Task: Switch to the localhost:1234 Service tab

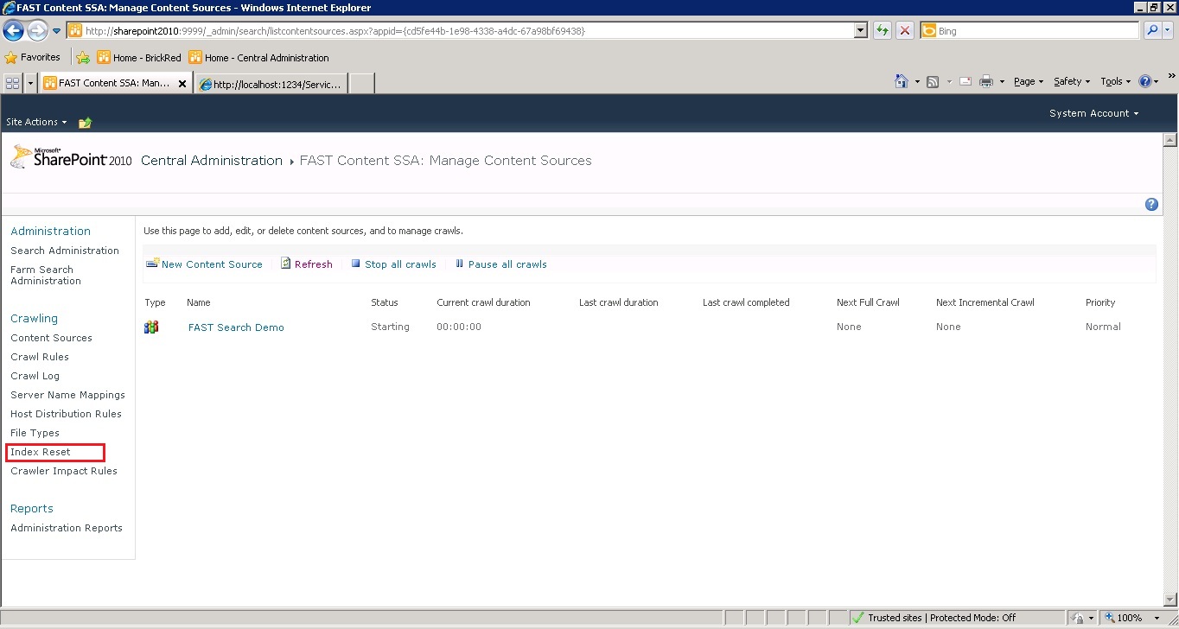Action: (x=271, y=84)
